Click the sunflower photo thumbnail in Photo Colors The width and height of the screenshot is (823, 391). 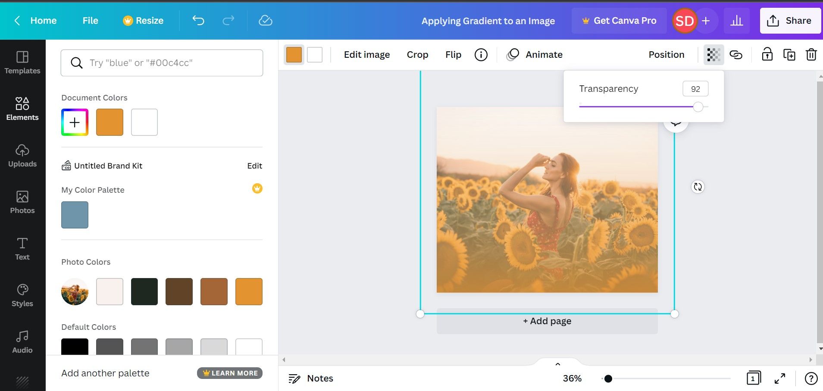pyautogui.click(x=75, y=292)
